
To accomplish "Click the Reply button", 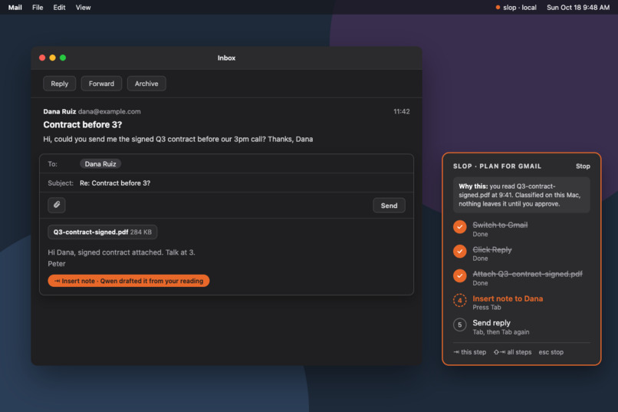I will tap(60, 84).
